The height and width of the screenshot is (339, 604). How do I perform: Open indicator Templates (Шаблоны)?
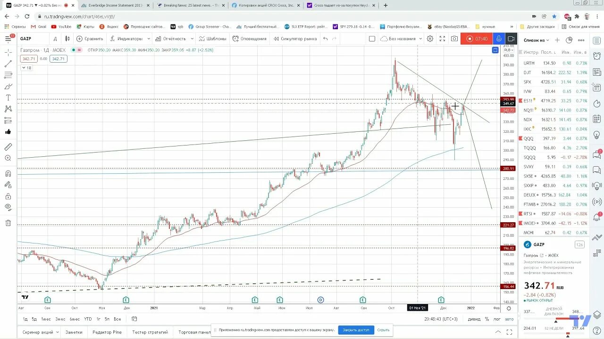(x=212, y=39)
